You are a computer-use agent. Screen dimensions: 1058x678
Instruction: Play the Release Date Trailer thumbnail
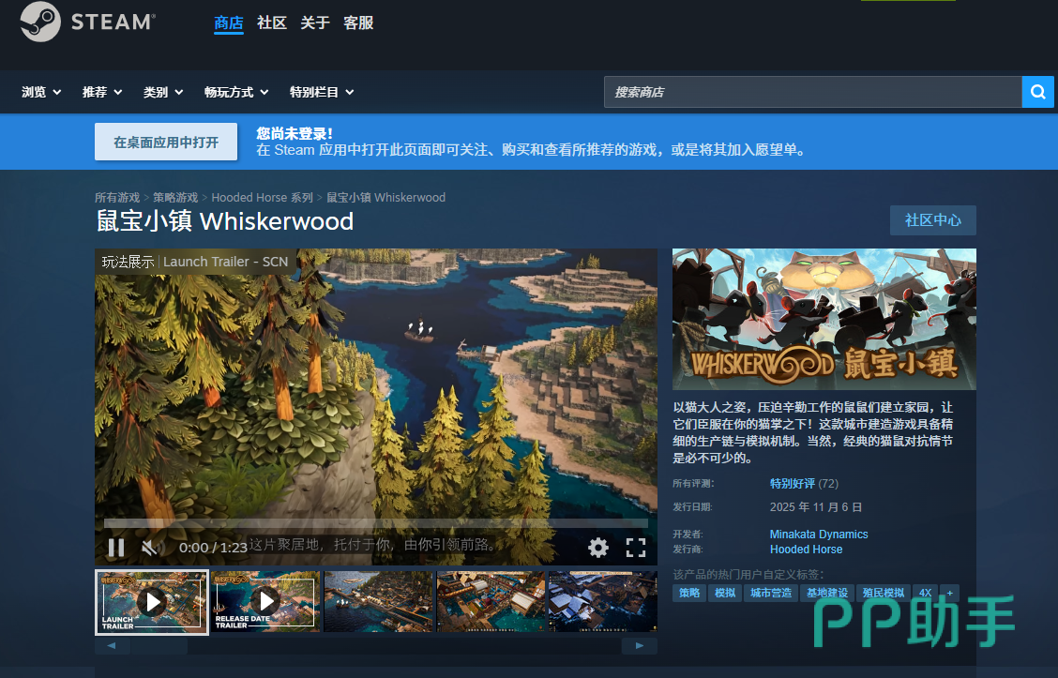click(266, 601)
